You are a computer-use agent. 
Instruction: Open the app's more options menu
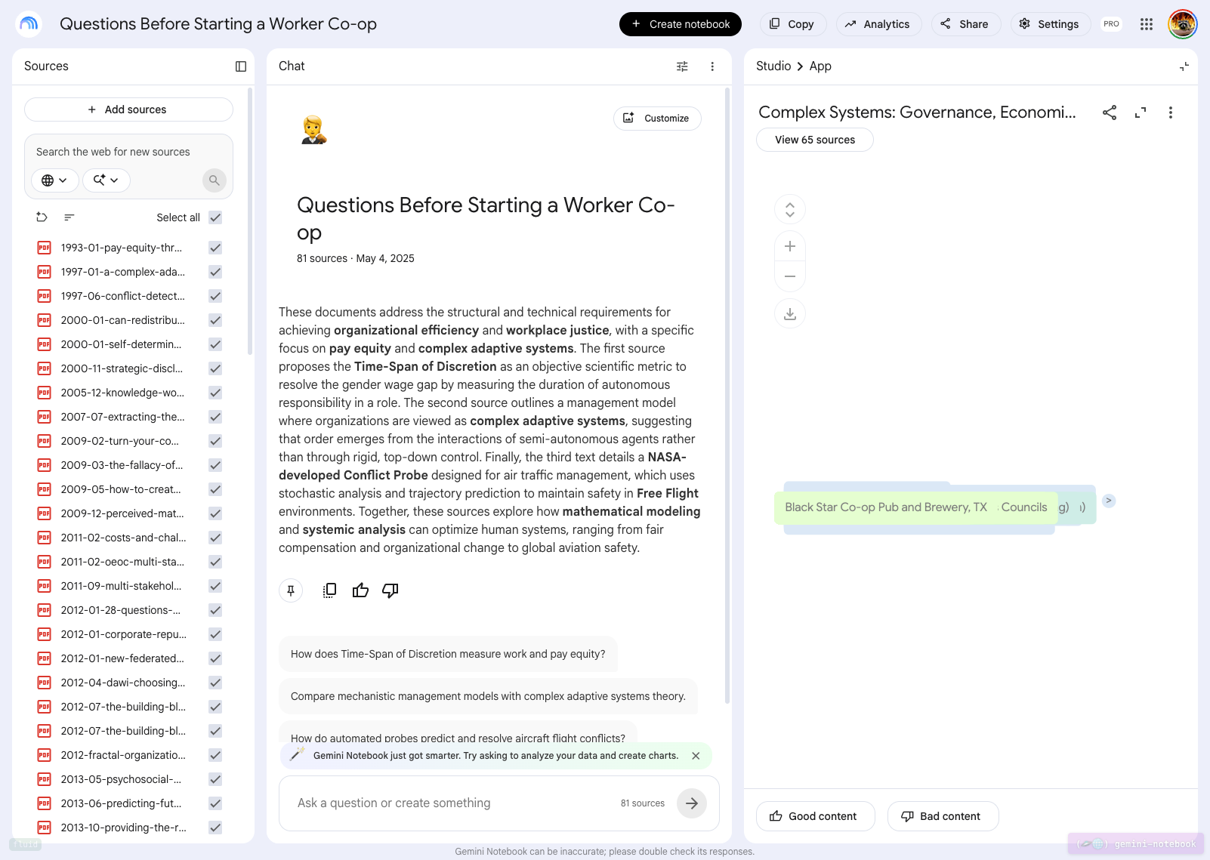(x=1171, y=113)
